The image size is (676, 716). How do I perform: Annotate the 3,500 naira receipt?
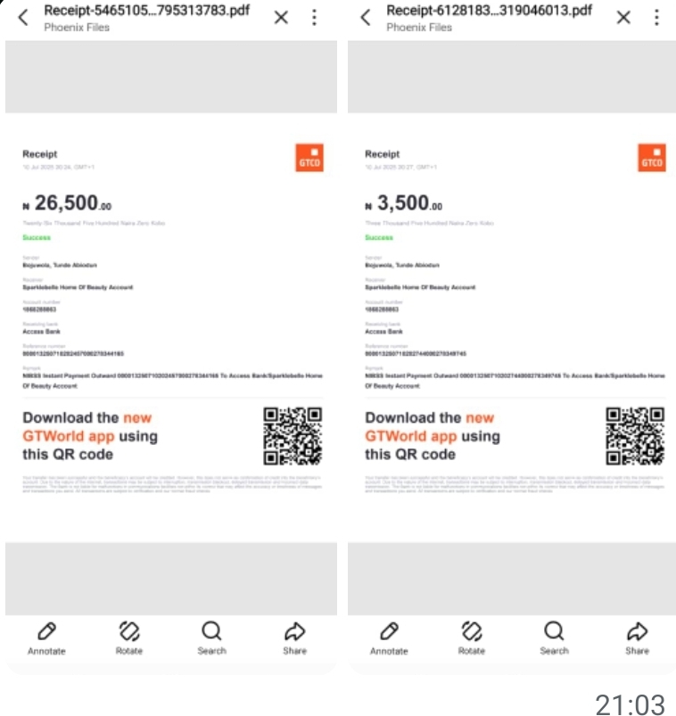(389, 637)
